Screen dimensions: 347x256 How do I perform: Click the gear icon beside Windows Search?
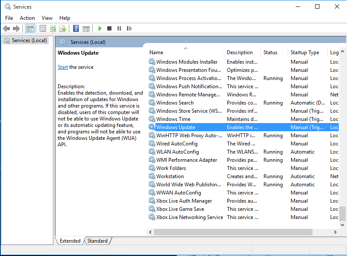[x=152, y=102]
